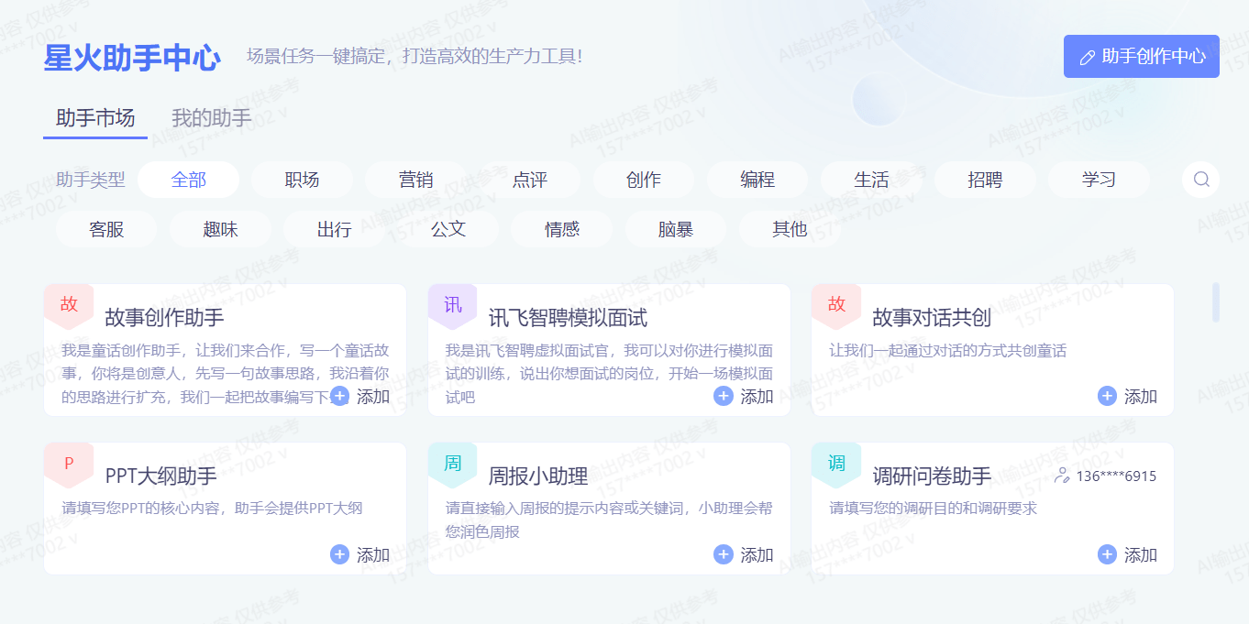
Task: Switch to the 助手市场 tab
Action: click(x=94, y=117)
